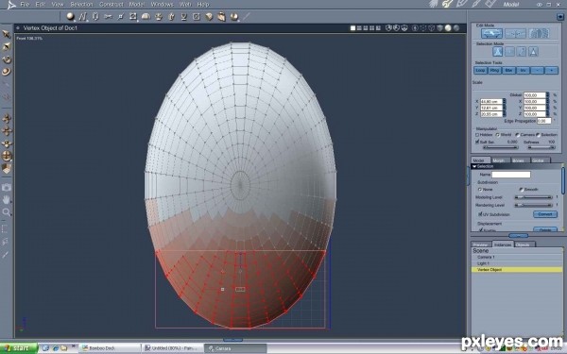Screen dimensions: 567x354
Task: Select the Camera manipulator radio button
Action: [x=517, y=135]
